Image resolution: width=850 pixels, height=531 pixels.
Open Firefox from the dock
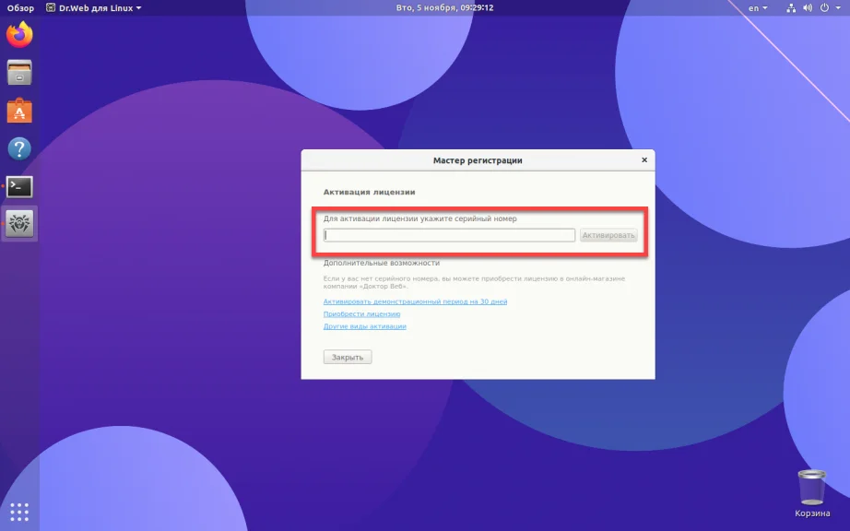pos(19,35)
